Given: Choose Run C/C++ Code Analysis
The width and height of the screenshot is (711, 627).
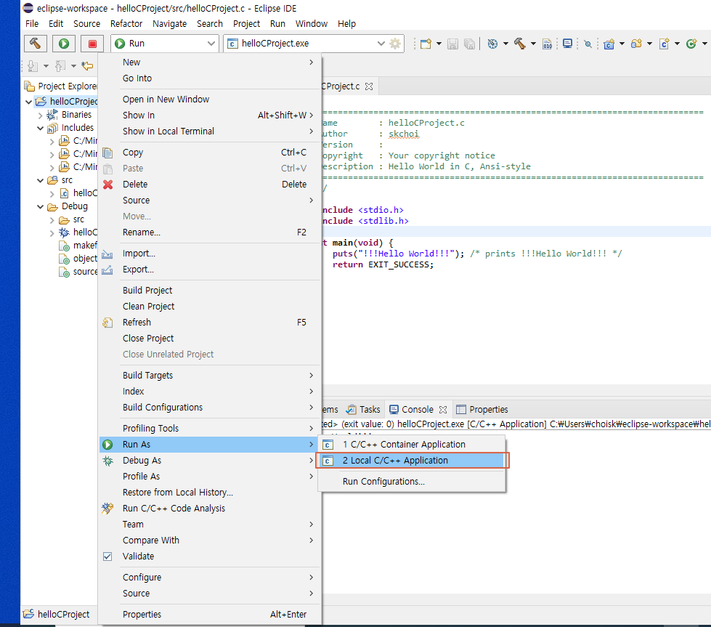Looking at the screenshot, I should pos(210,509).
